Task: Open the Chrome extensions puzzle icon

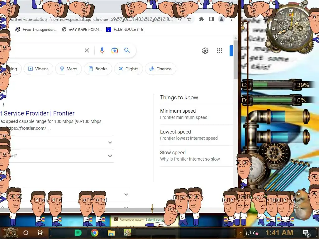Action: (202, 19)
